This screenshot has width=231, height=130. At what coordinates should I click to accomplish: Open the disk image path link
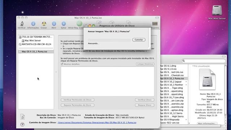pyautogui.click(x=97, y=122)
